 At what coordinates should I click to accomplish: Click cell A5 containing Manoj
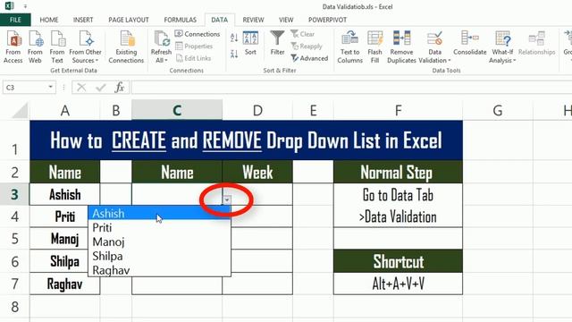coord(65,239)
